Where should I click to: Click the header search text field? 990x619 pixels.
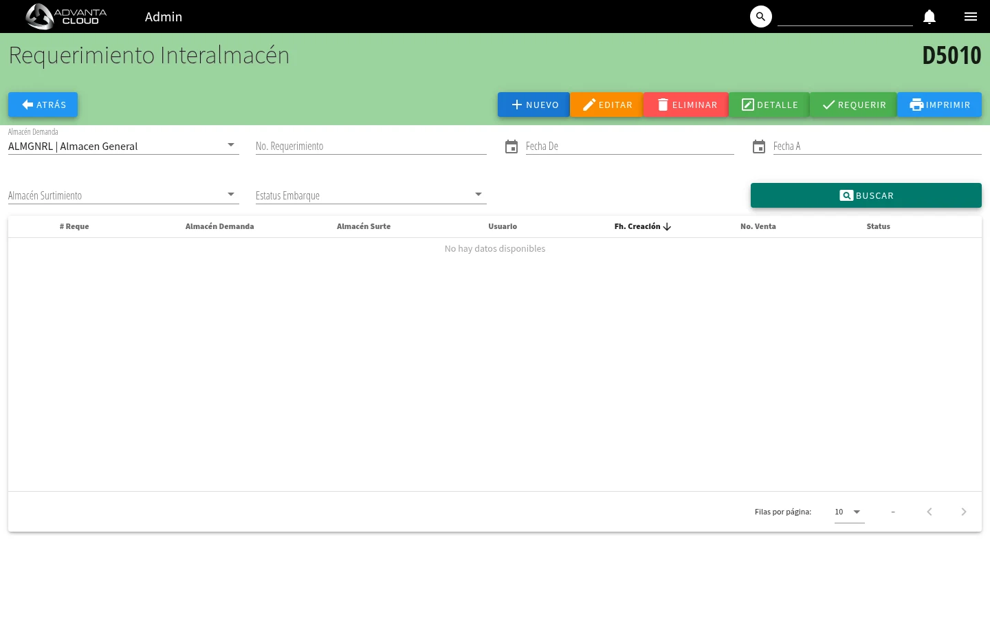click(x=845, y=17)
